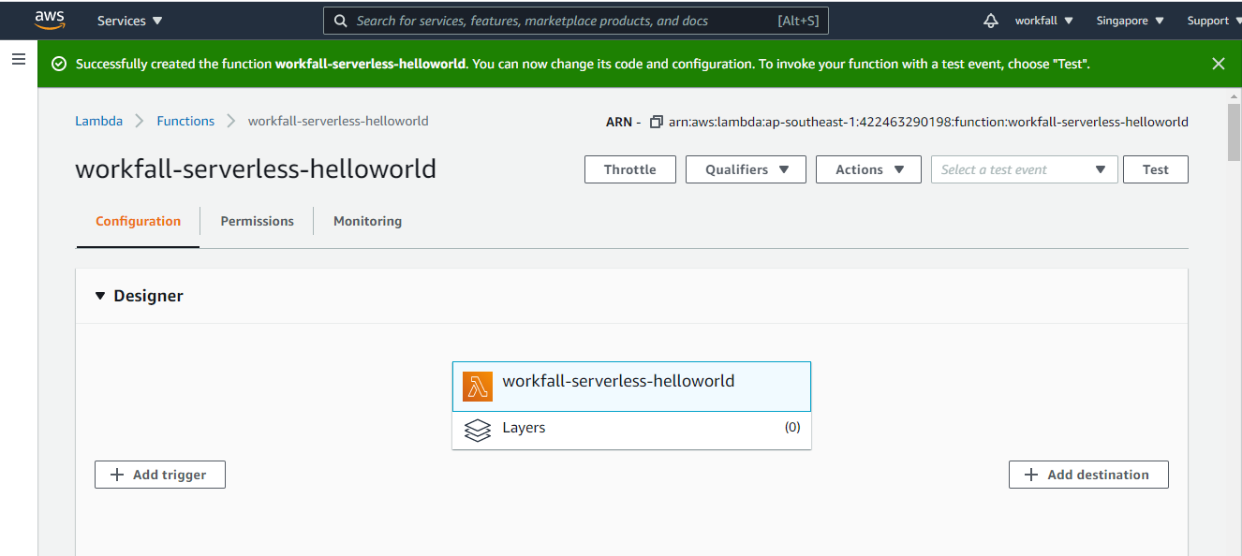Open the Services dropdown menu
Image resolution: width=1242 pixels, height=556 pixels.
[x=129, y=21]
